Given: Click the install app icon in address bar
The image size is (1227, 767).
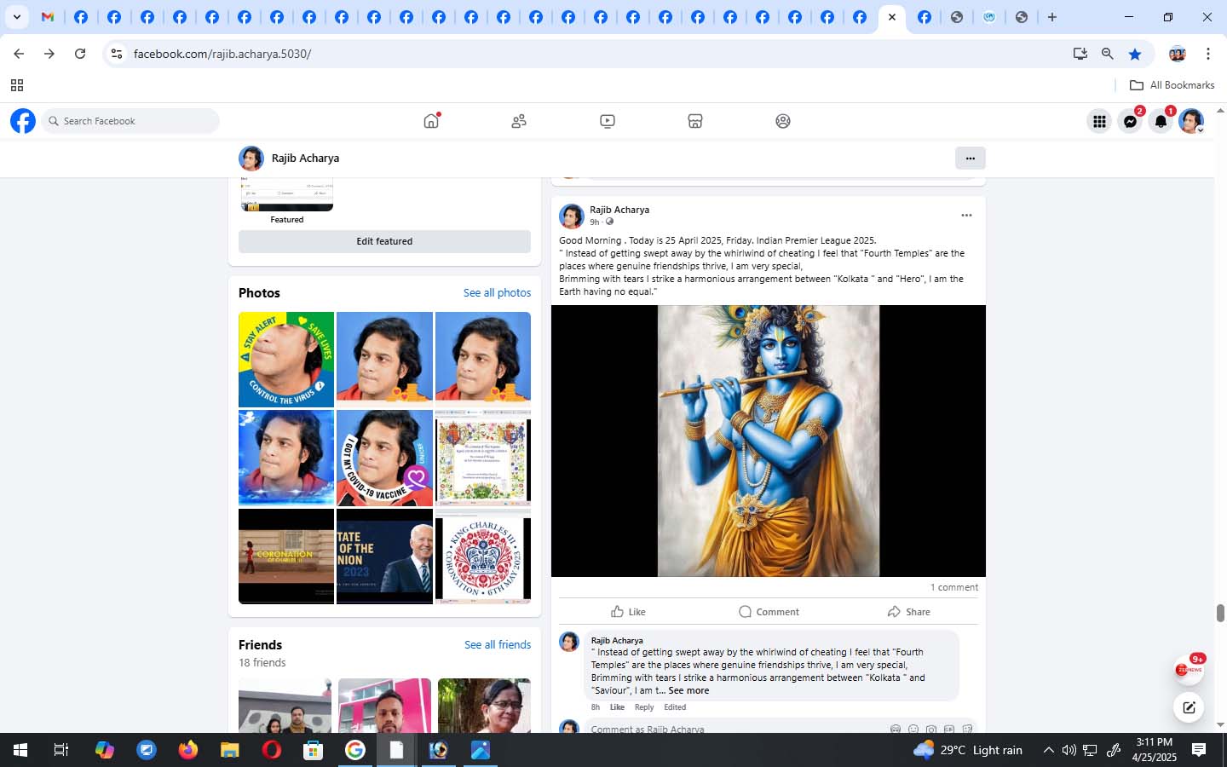Looking at the screenshot, I should (x=1080, y=54).
